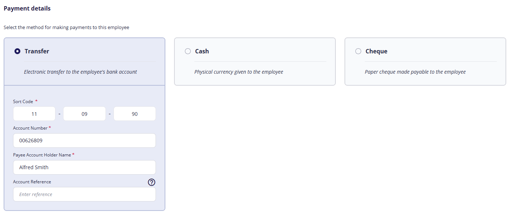The image size is (512, 216).
Task: Click the Payee Account Holder Name field
Action: (x=84, y=167)
